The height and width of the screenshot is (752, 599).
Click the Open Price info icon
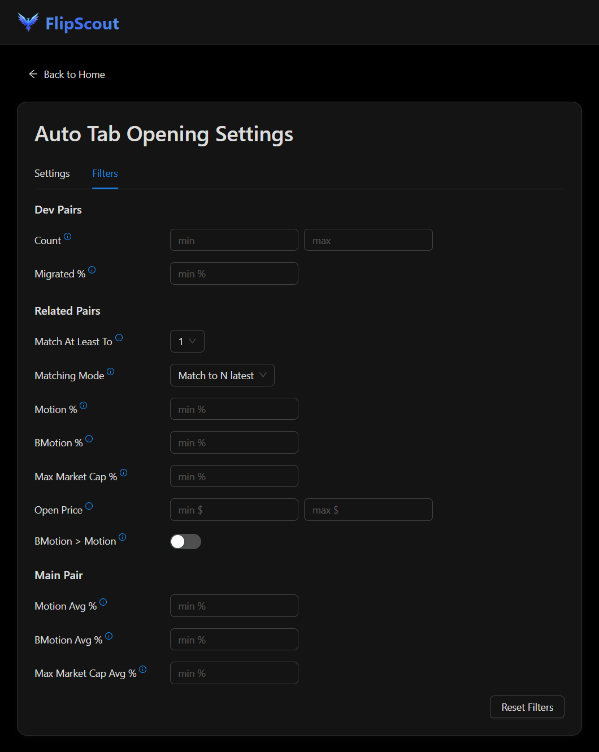coord(89,506)
